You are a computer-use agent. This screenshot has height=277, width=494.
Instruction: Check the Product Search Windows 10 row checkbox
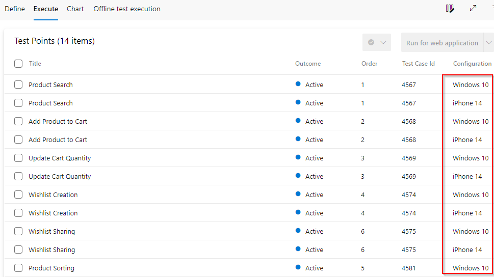pos(18,85)
